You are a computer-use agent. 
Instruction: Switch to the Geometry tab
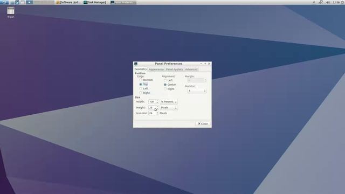140,70
